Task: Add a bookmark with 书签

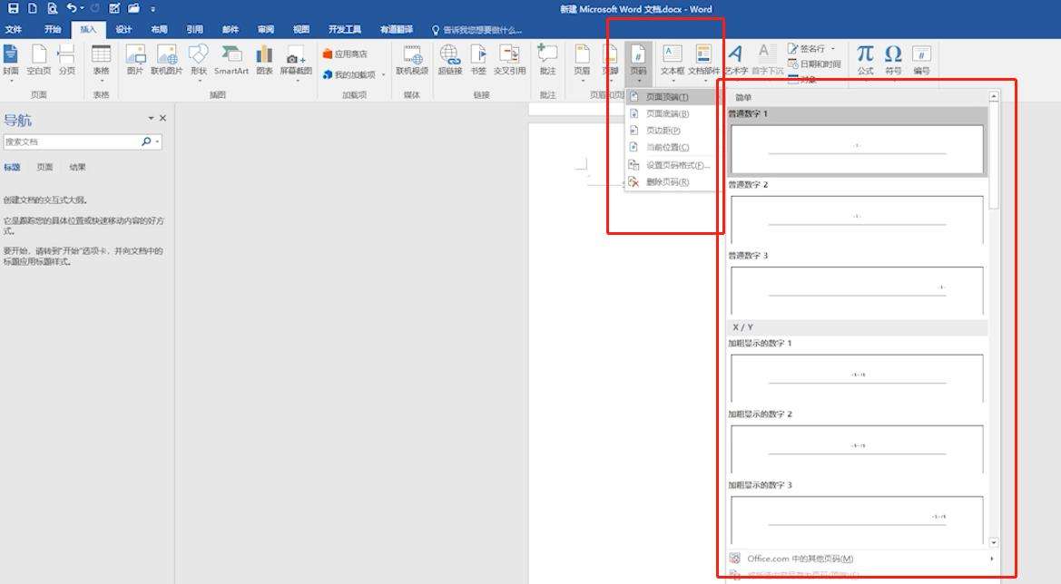Action: pyautogui.click(x=478, y=61)
